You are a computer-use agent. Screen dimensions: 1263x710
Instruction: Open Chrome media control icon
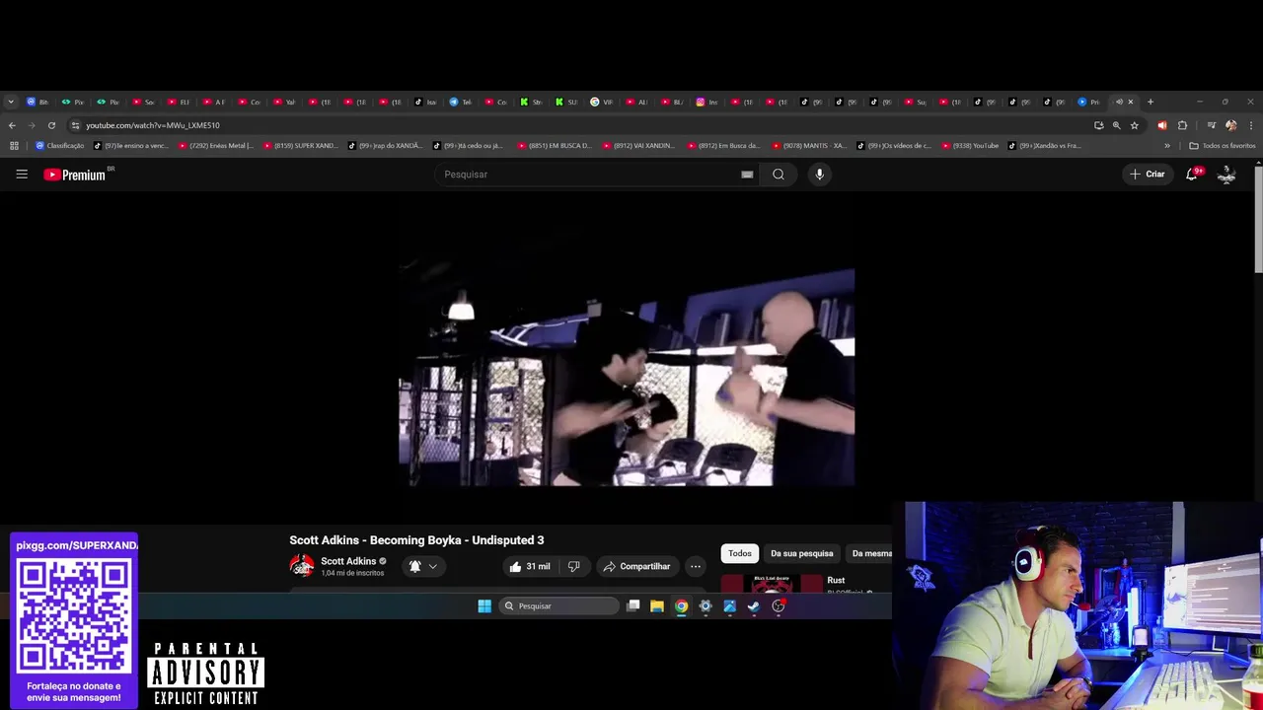[1211, 125]
